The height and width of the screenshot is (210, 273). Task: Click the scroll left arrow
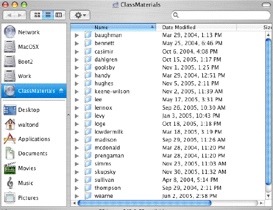coord(74,203)
